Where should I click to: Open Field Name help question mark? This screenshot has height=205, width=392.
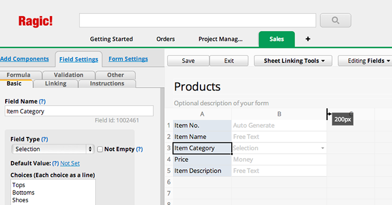[42, 101]
